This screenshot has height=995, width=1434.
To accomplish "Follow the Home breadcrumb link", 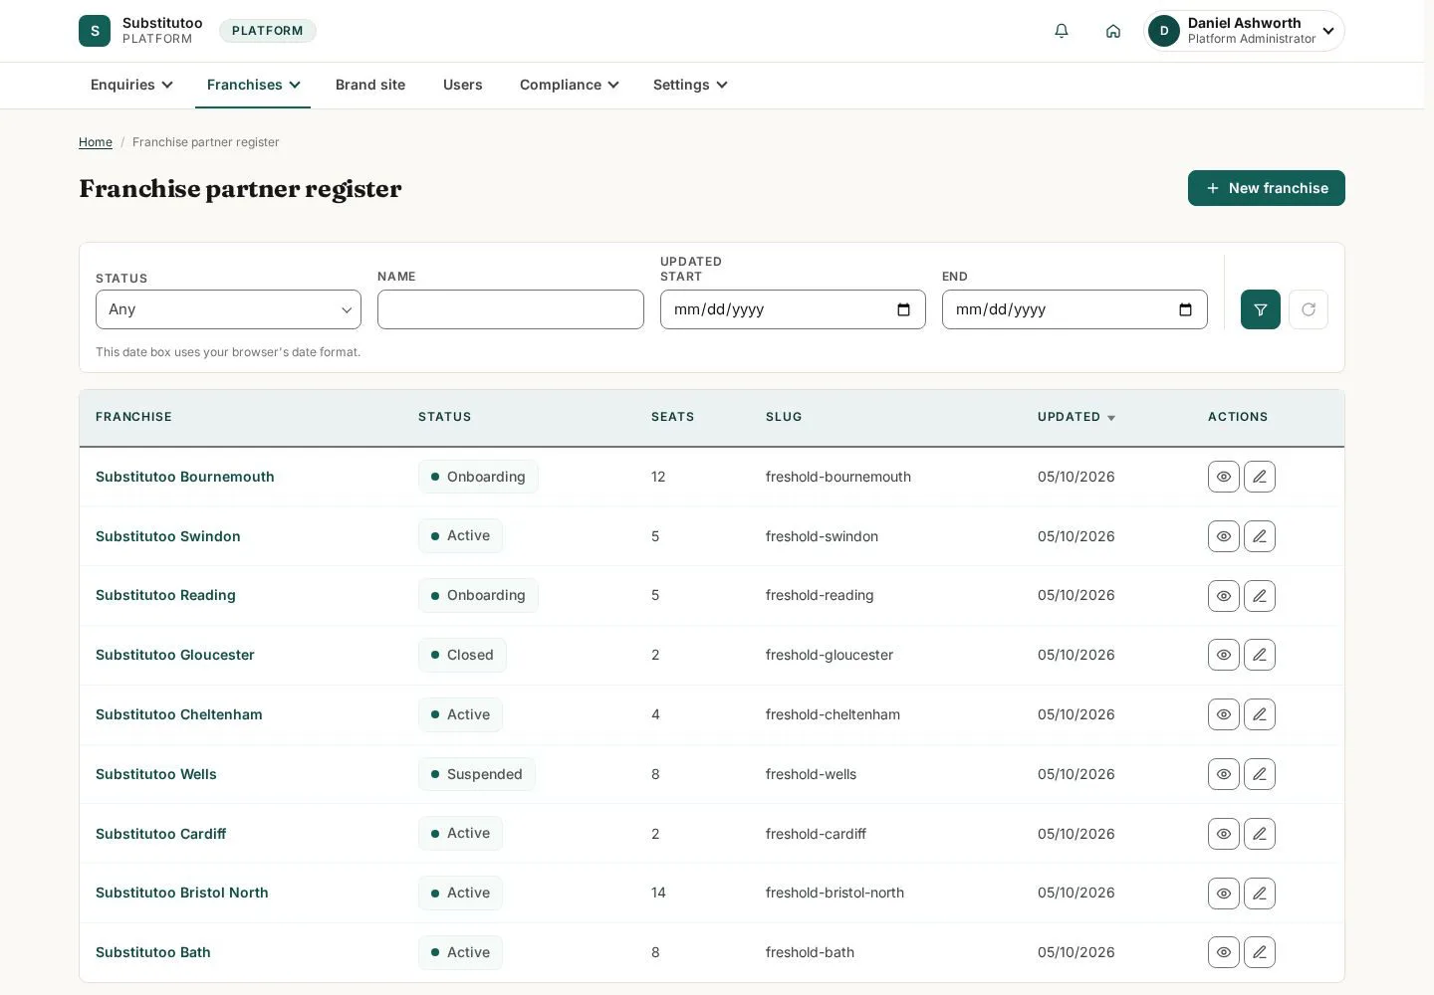I will pyautogui.click(x=96, y=142).
